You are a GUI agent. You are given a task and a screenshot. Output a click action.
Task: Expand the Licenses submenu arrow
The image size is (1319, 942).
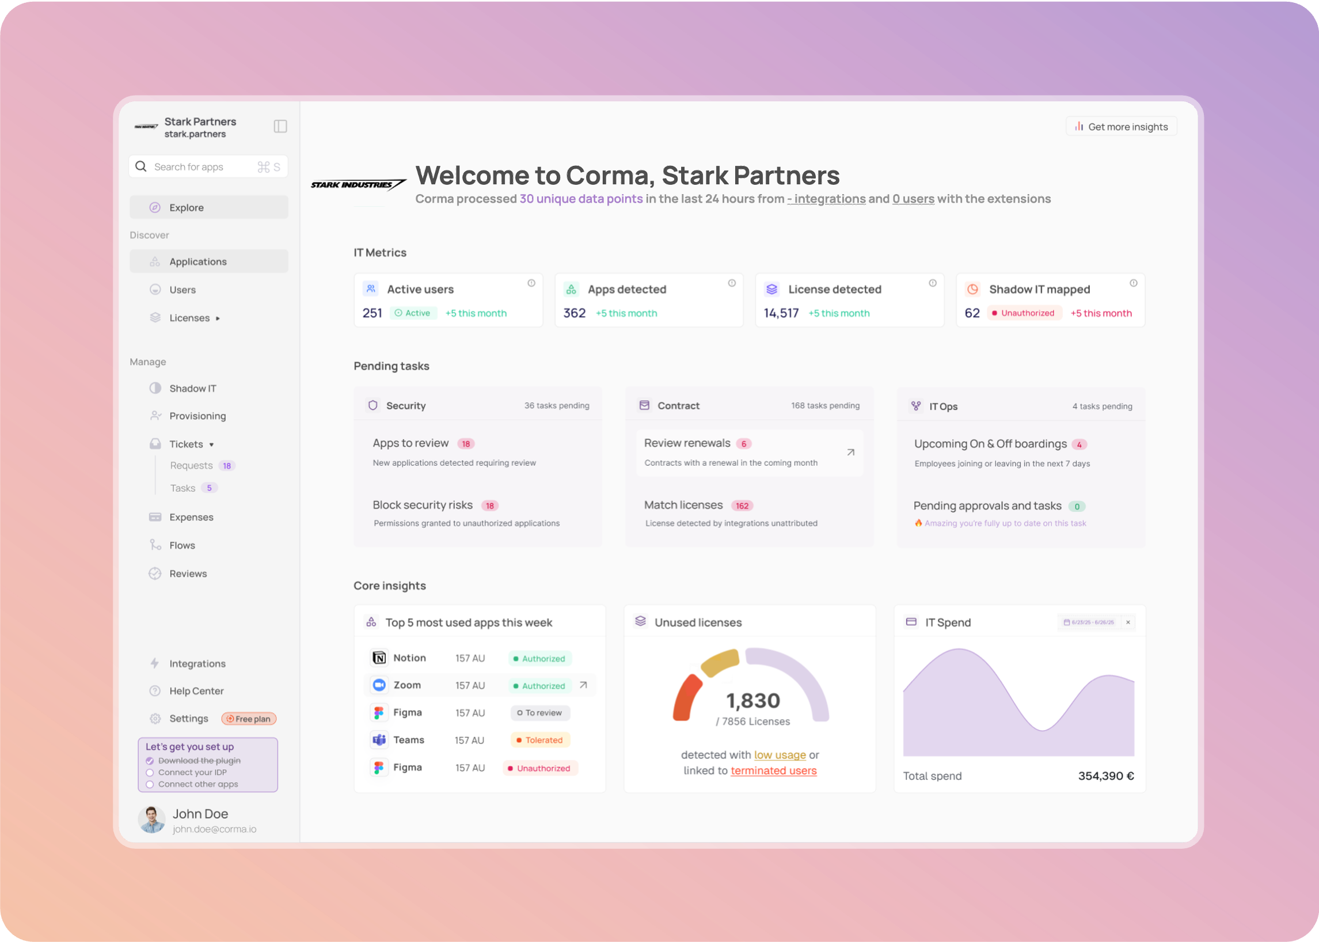coord(218,318)
